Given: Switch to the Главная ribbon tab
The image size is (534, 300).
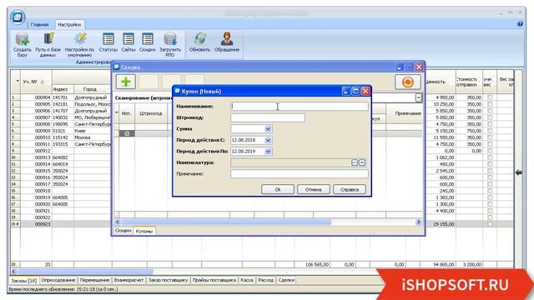Looking at the screenshot, I should (x=40, y=25).
